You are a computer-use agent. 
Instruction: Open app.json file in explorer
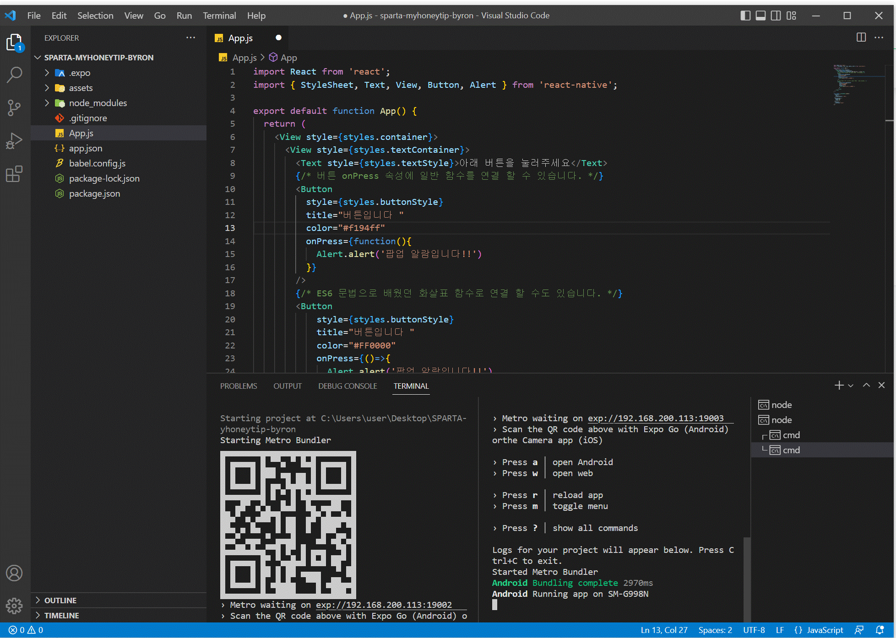(x=119, y=148)
